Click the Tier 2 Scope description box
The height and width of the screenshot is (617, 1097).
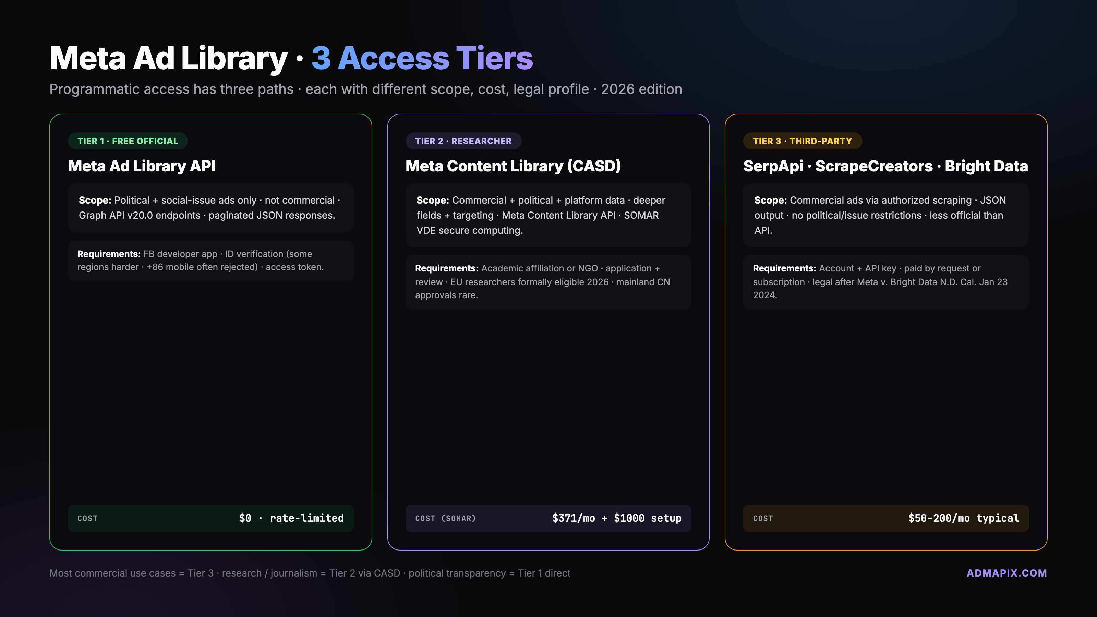(548, 215)
